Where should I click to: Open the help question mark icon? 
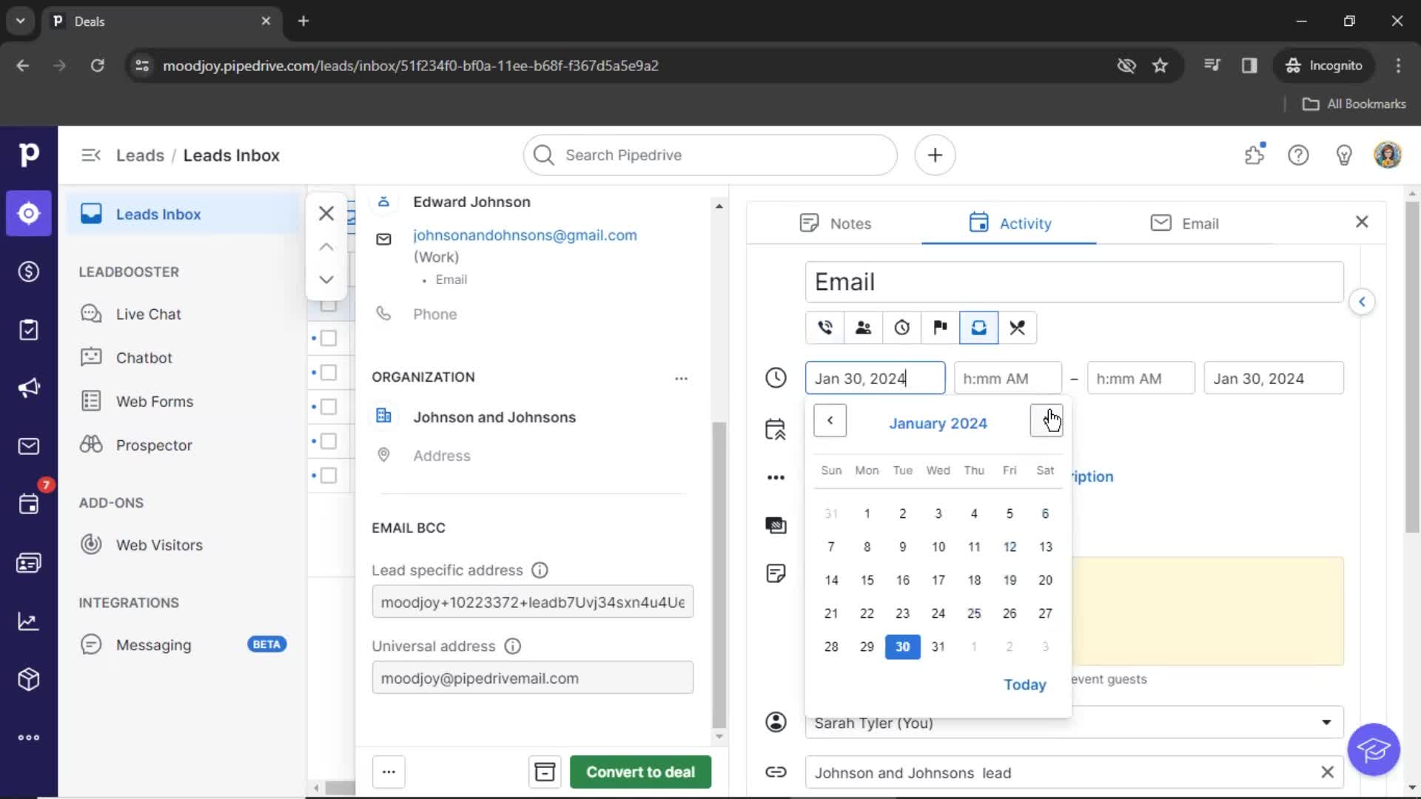click(x=1299, y=155)
